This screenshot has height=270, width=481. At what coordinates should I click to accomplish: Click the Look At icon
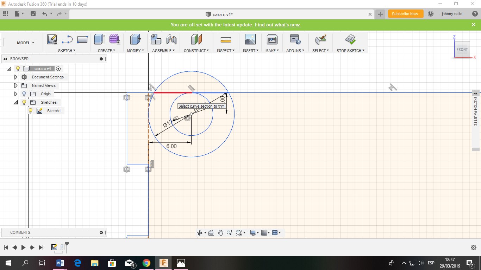tap(211, 233)
